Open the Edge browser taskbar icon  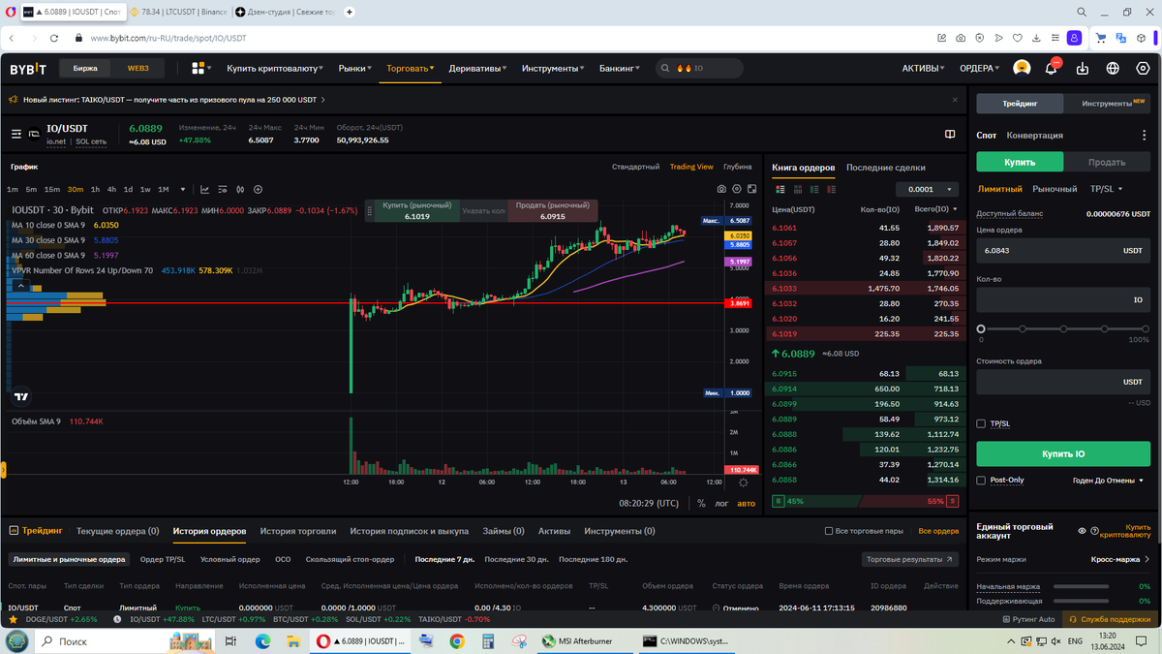point(262,641)
